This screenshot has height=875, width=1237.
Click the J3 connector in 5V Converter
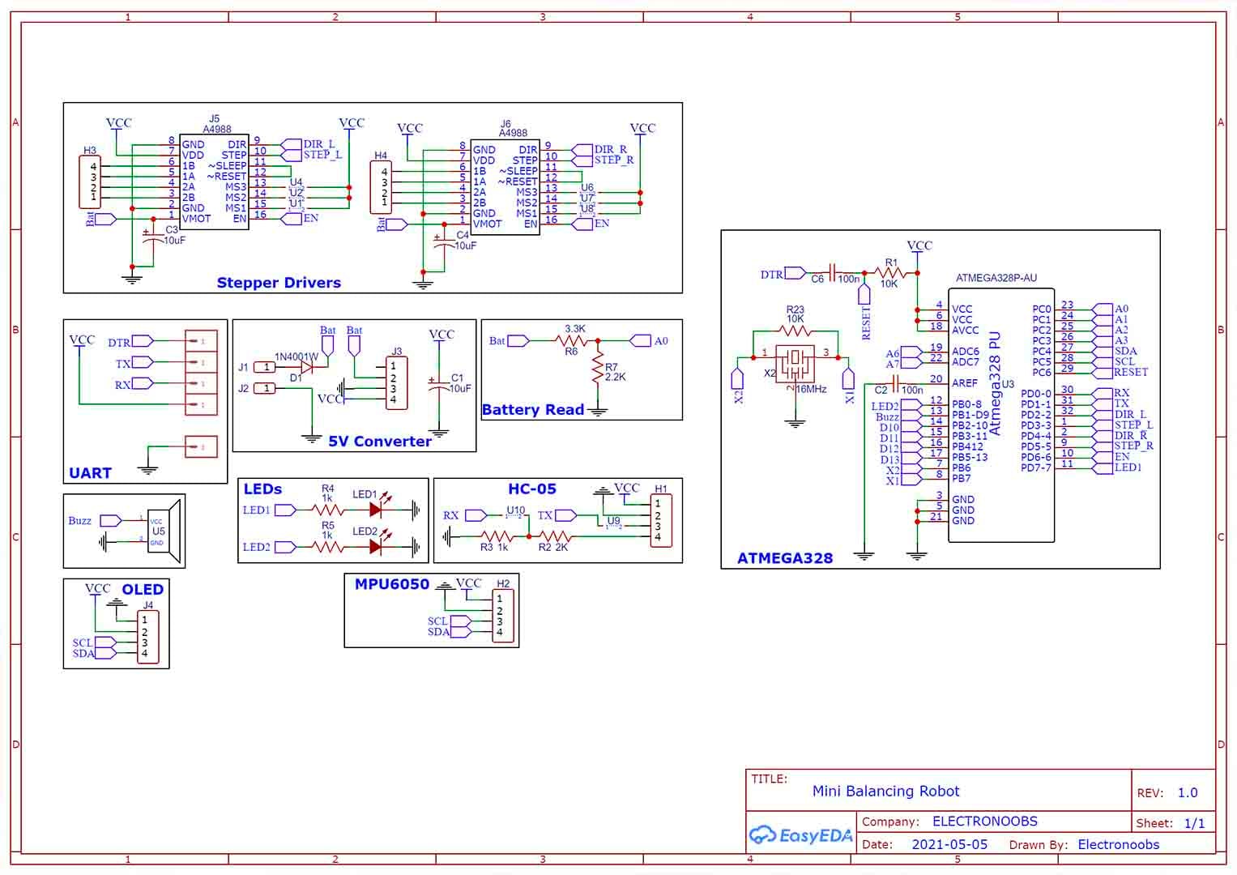[x=396, y=383]
